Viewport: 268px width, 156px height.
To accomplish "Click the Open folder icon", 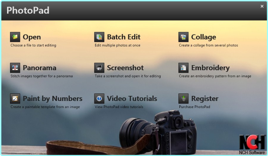I will click(15, 37).
